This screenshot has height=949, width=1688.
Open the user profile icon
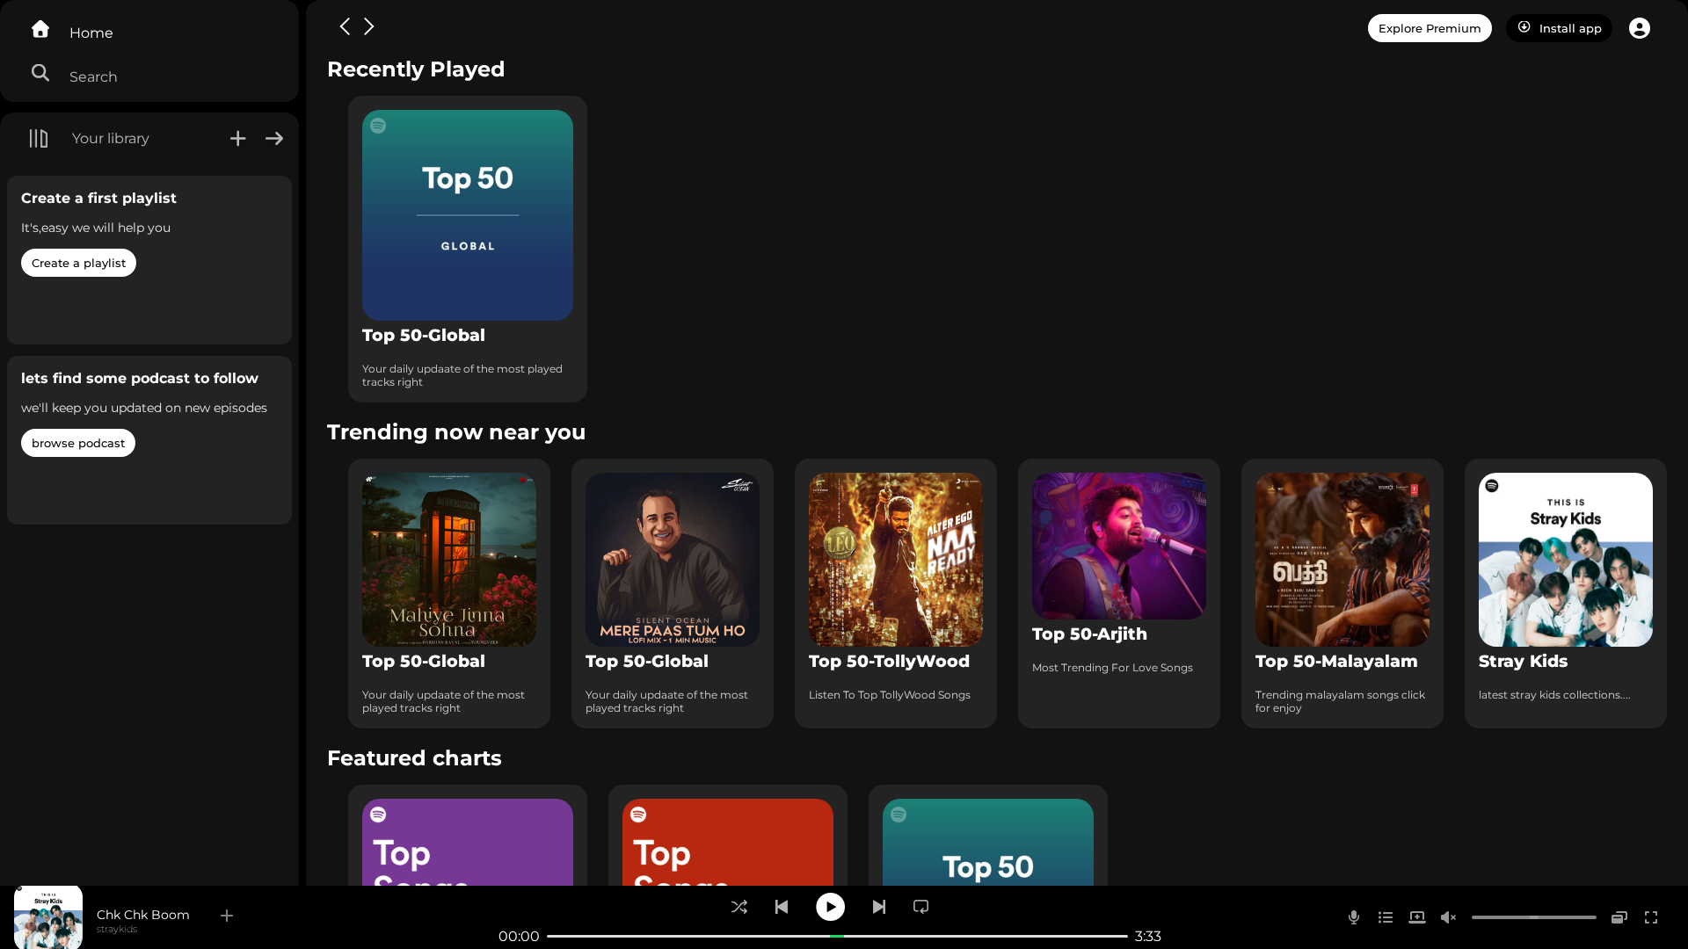click(1640, 28)
